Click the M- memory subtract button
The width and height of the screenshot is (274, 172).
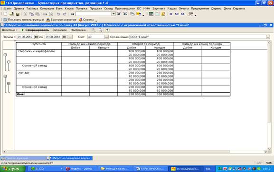(183, 14)
